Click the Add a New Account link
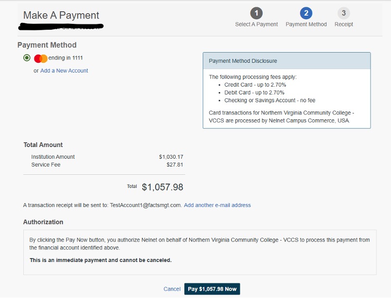The width and height of the screenshot is (391, 298). 64,71
